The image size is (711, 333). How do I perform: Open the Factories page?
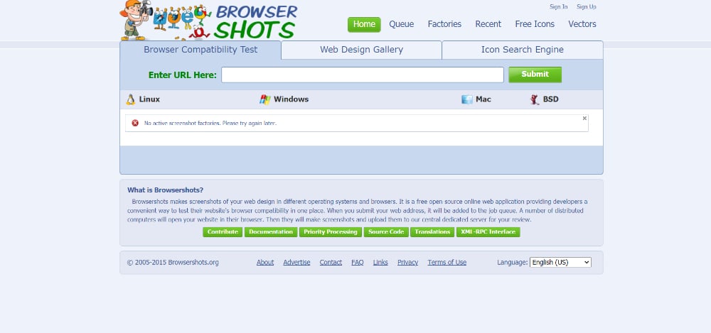point(444,24)
